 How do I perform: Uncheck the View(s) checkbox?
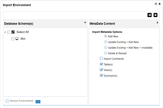point(101,70)
